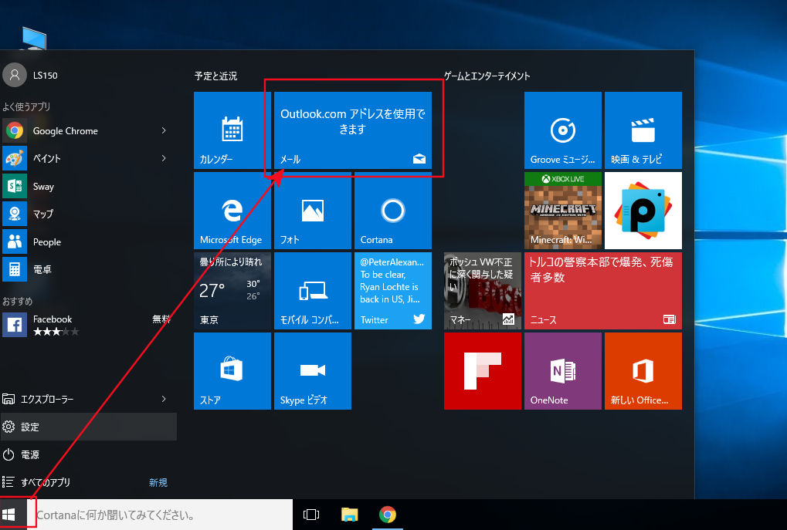Launch the Minecraft Xbox Live tile
Viewport: 787px width, 530px height.
click(x=563, y=211)
